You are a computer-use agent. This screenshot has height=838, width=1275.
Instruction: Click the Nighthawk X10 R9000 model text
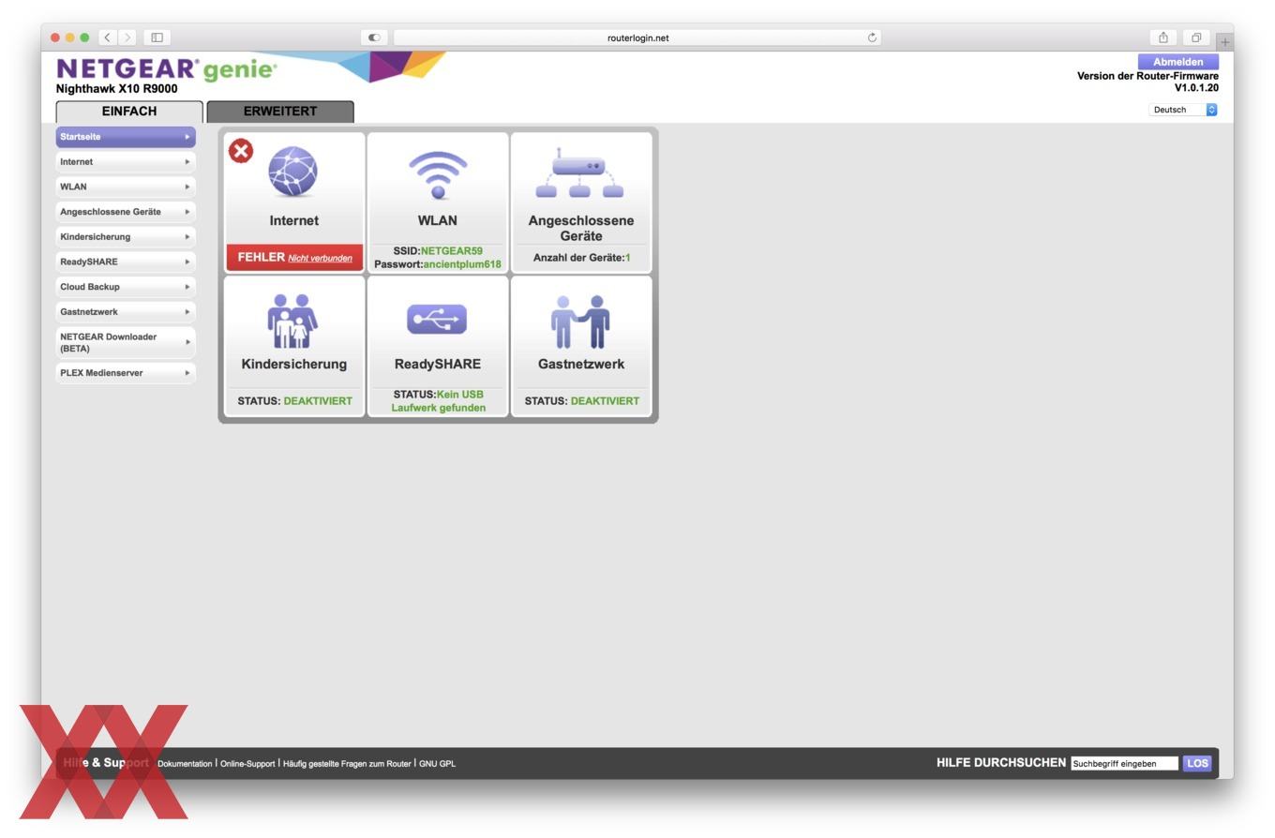[117, 89]
